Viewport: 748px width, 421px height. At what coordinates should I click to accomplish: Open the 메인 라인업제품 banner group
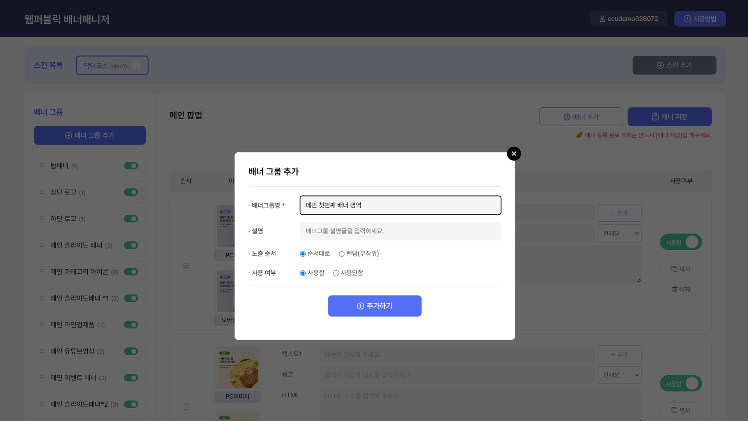(72, 325)
